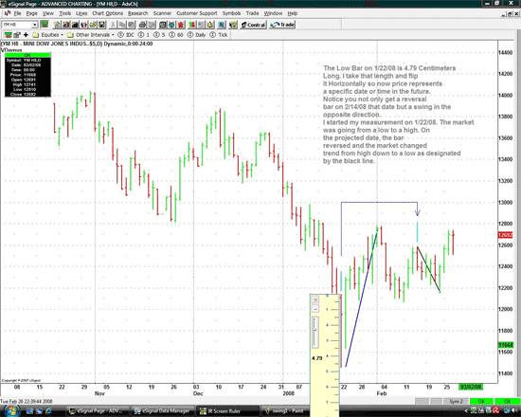521x417 pixels.
Task: Close the JR Screen Ruler with its X
Action: 315,299
